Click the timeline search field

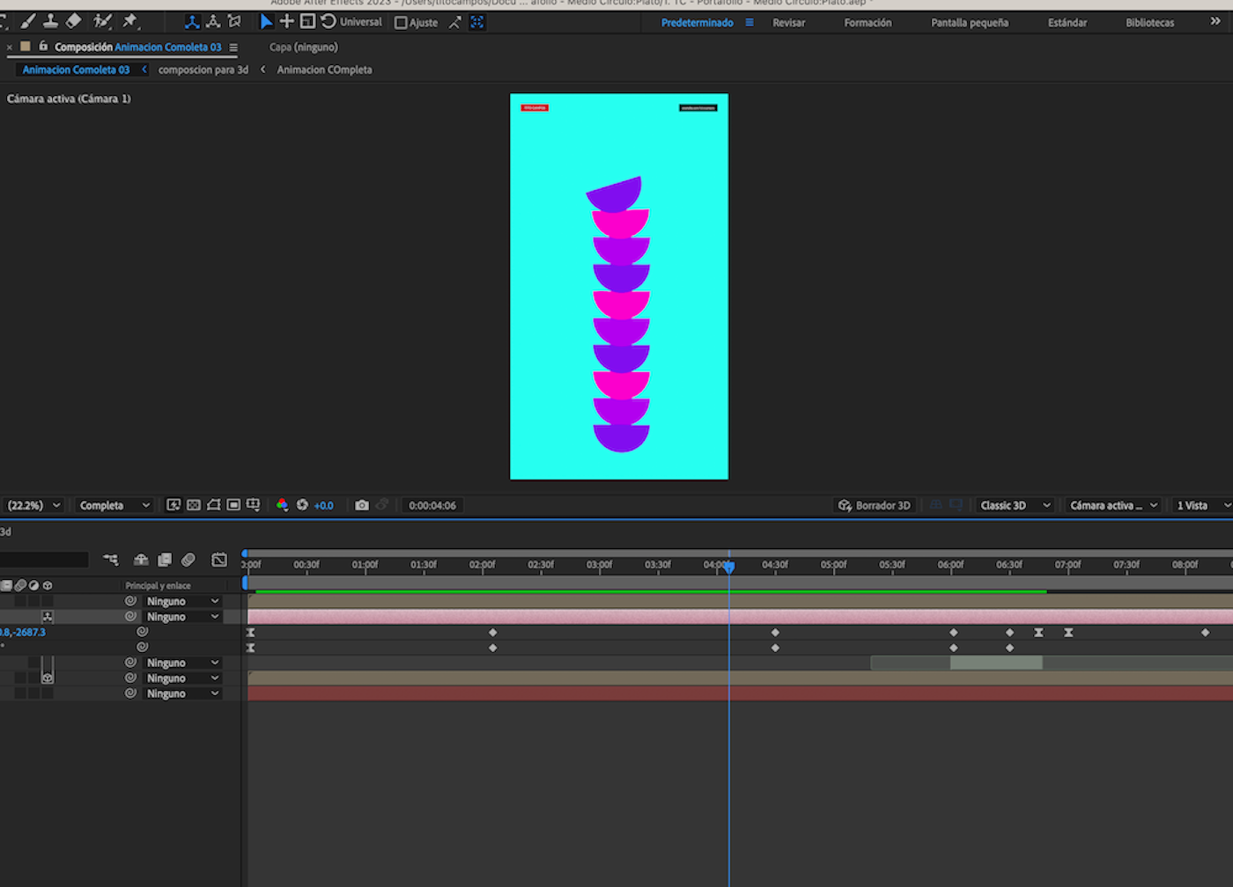(44, 560)
